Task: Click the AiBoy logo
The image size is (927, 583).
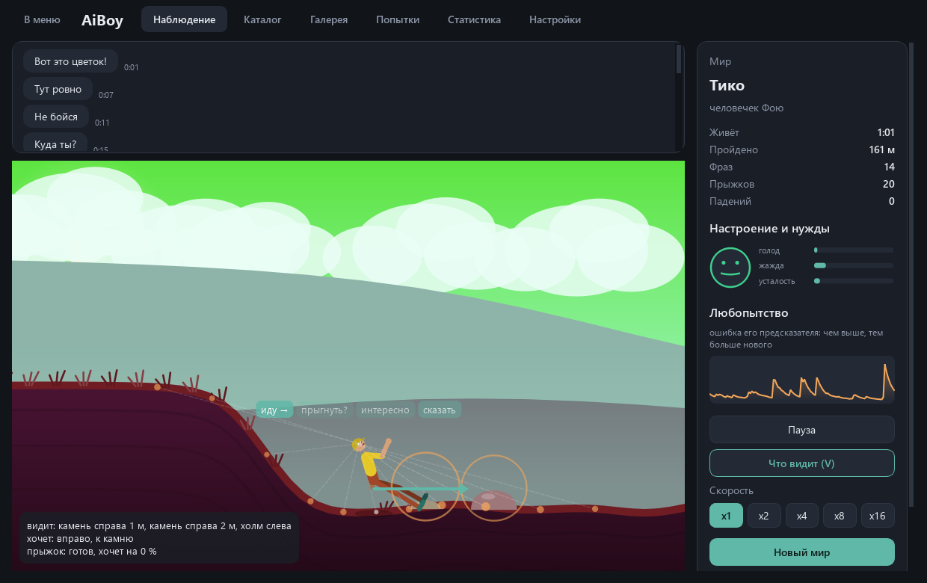Action: click(102, 20)
